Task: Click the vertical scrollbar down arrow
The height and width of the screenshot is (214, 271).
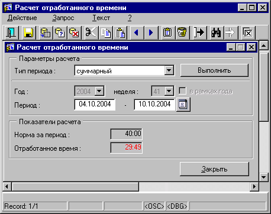Action: [x=264, y=177]
